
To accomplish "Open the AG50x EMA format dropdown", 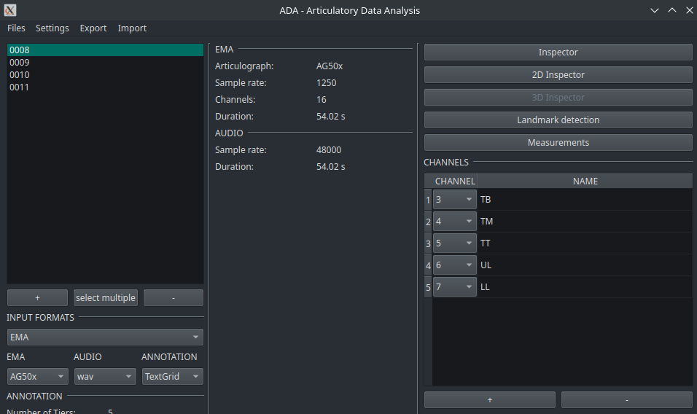I will click(37, 377).
